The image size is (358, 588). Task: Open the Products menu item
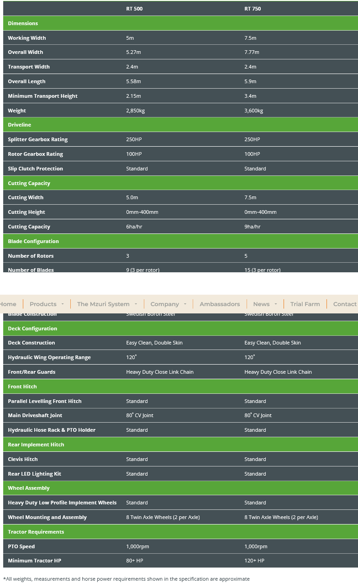pos(43,304)
